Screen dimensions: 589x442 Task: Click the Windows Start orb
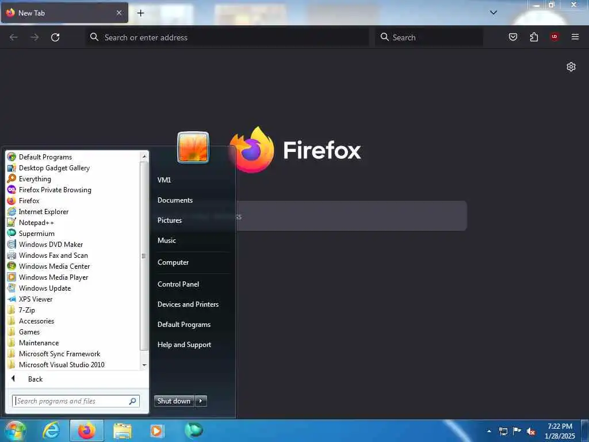click(15, 430)
